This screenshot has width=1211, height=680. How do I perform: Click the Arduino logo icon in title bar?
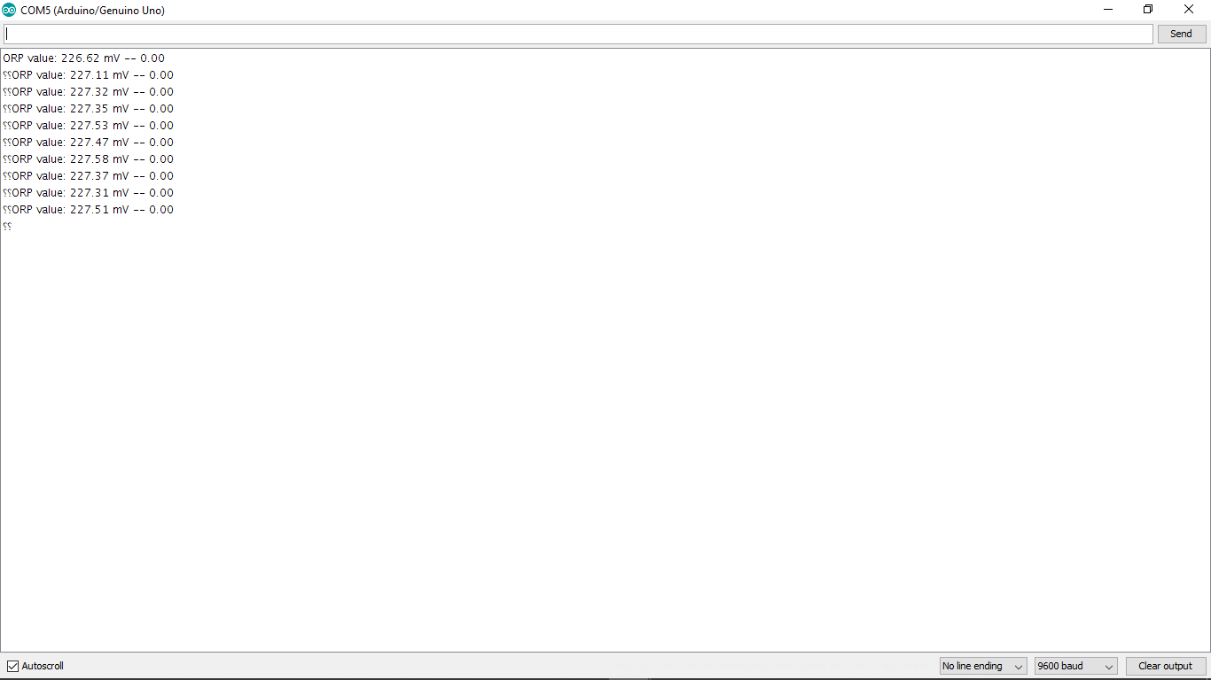[9, 10]
